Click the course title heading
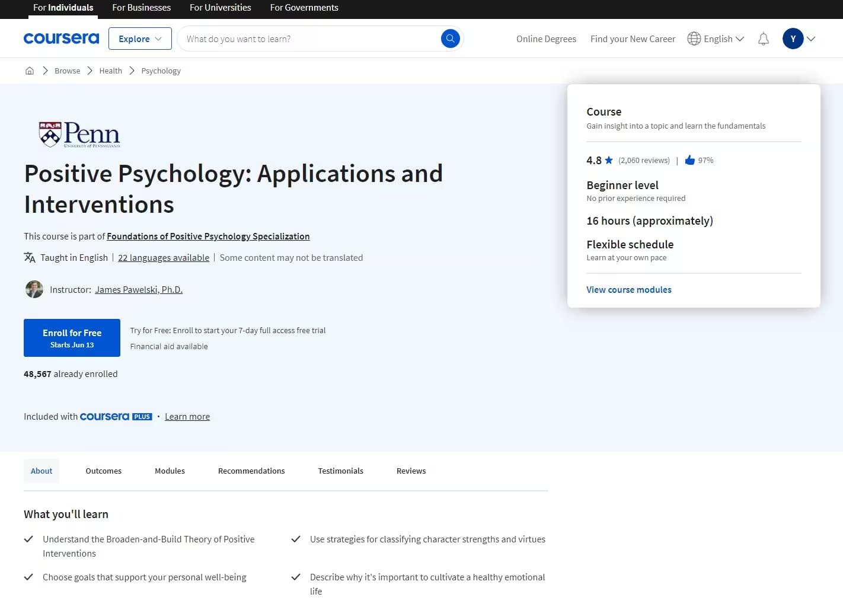The width and height of the screenshot is (843, 607). point(234,189)
